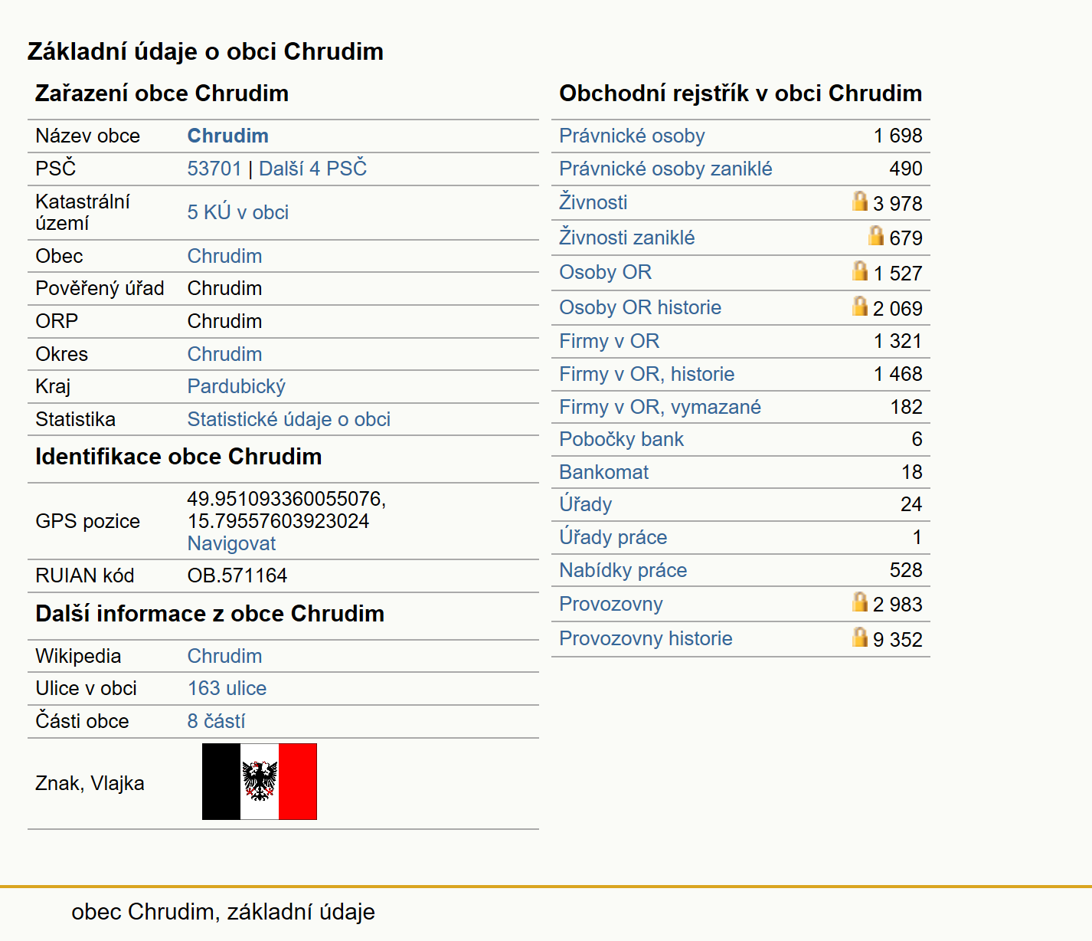Open the Bankomat link
This screenshot has height=941, width=1092.
point(603,472)
